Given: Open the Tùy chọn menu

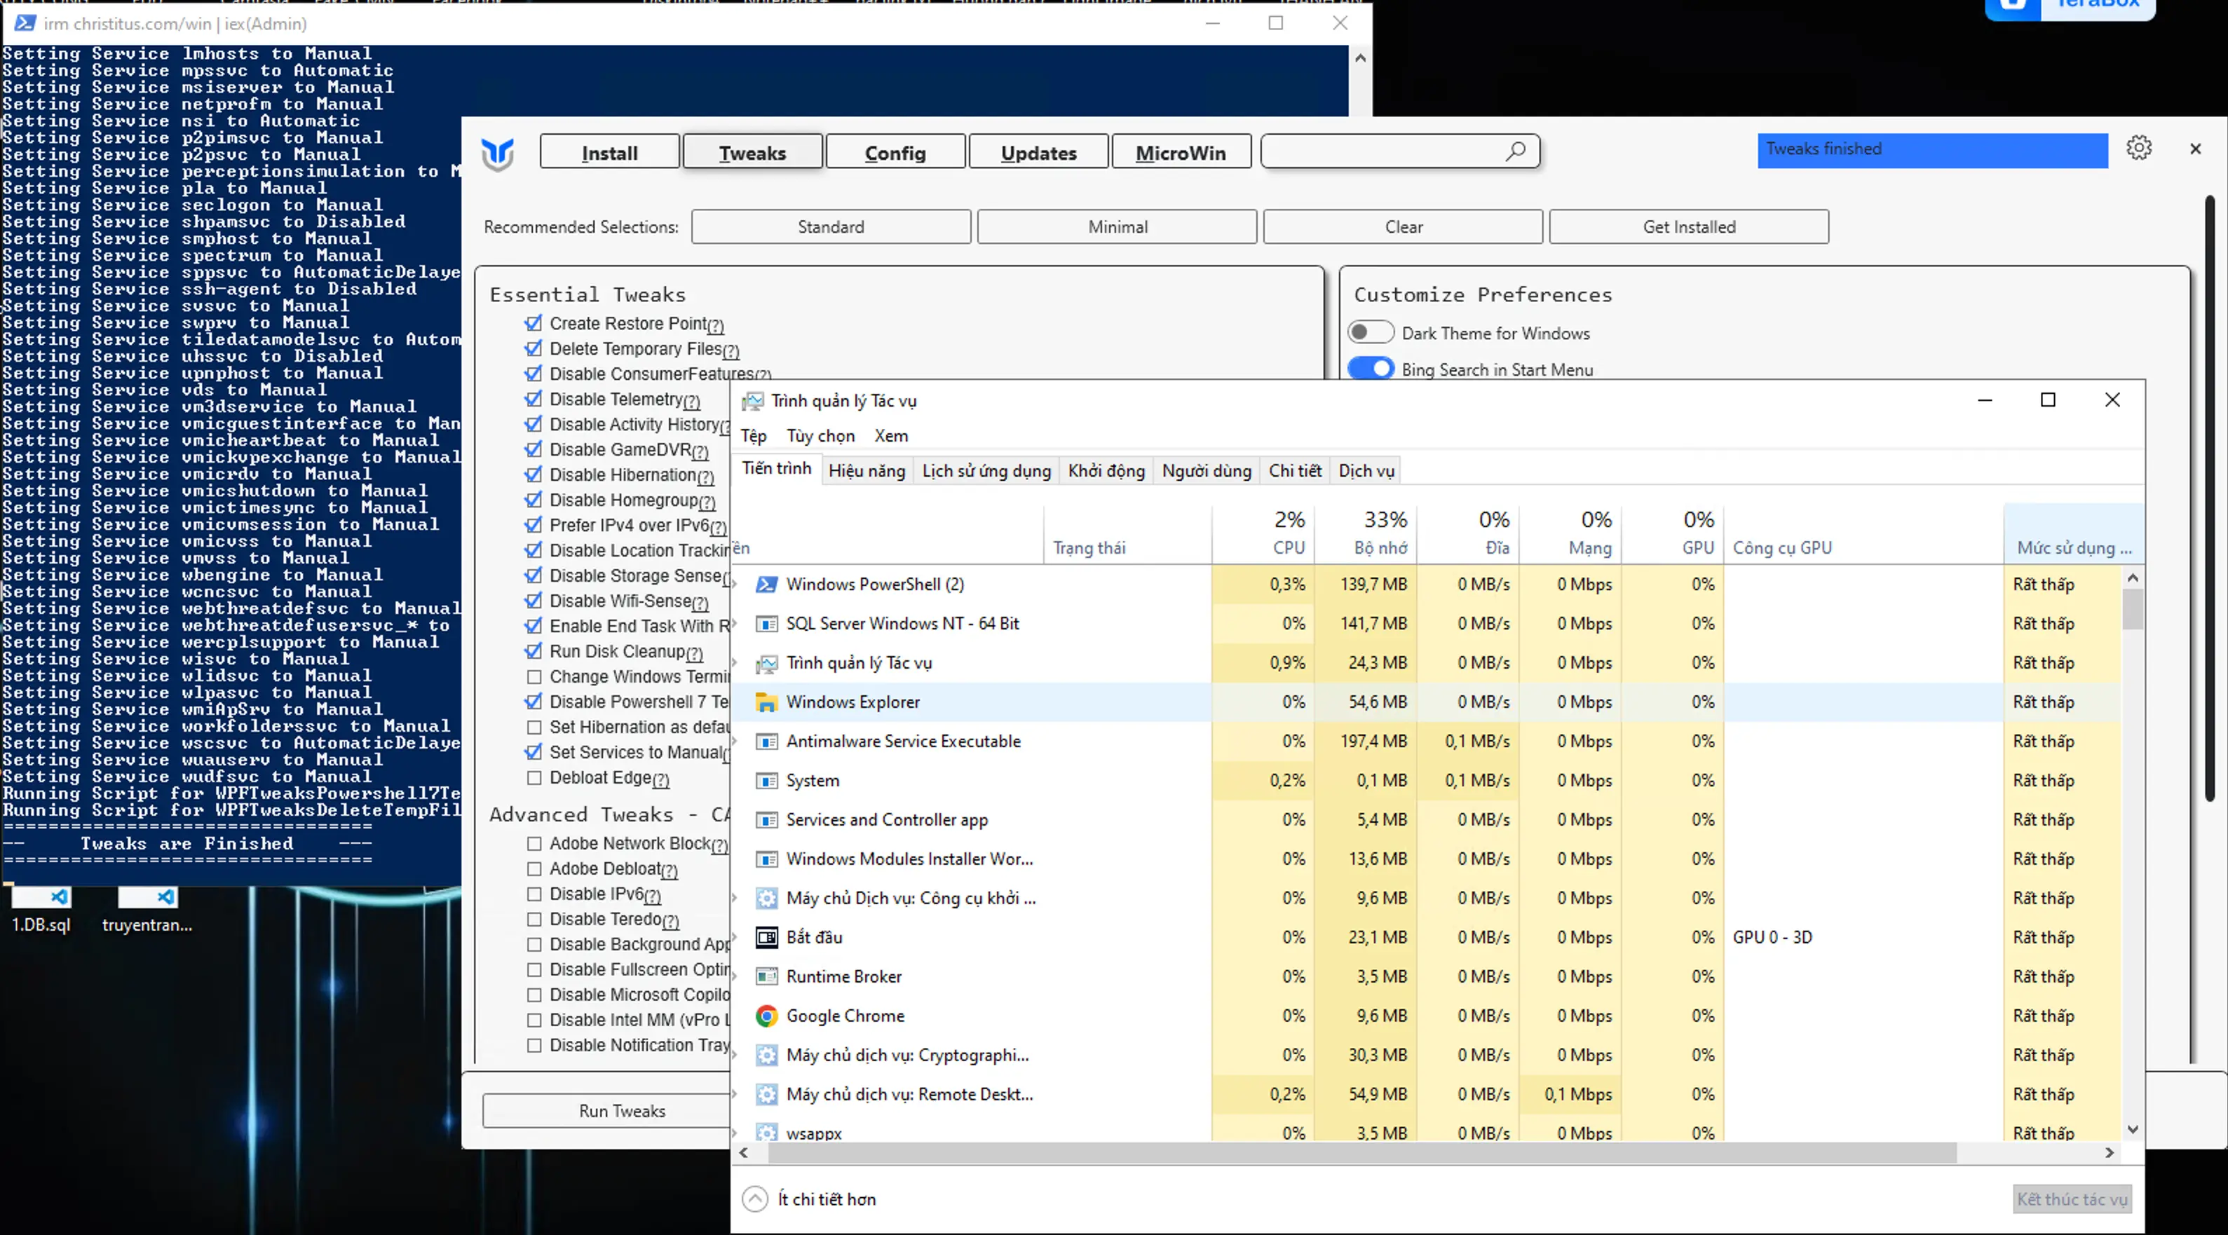Looking at the screenshot, I should pyautogui.click(x=820, y=436).
